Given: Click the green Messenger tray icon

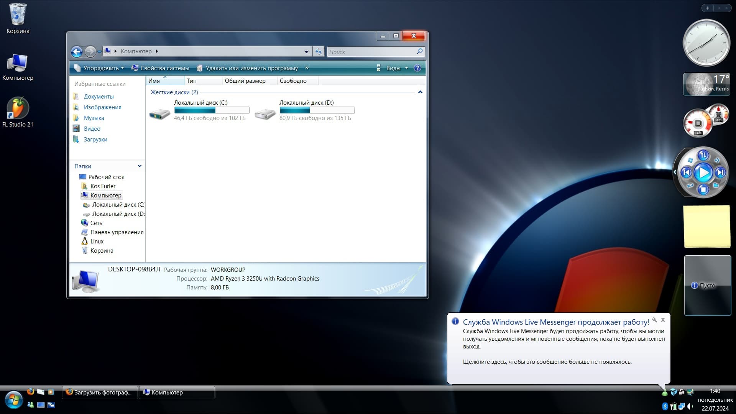Looking at the screenshot, I should [664, 393].
